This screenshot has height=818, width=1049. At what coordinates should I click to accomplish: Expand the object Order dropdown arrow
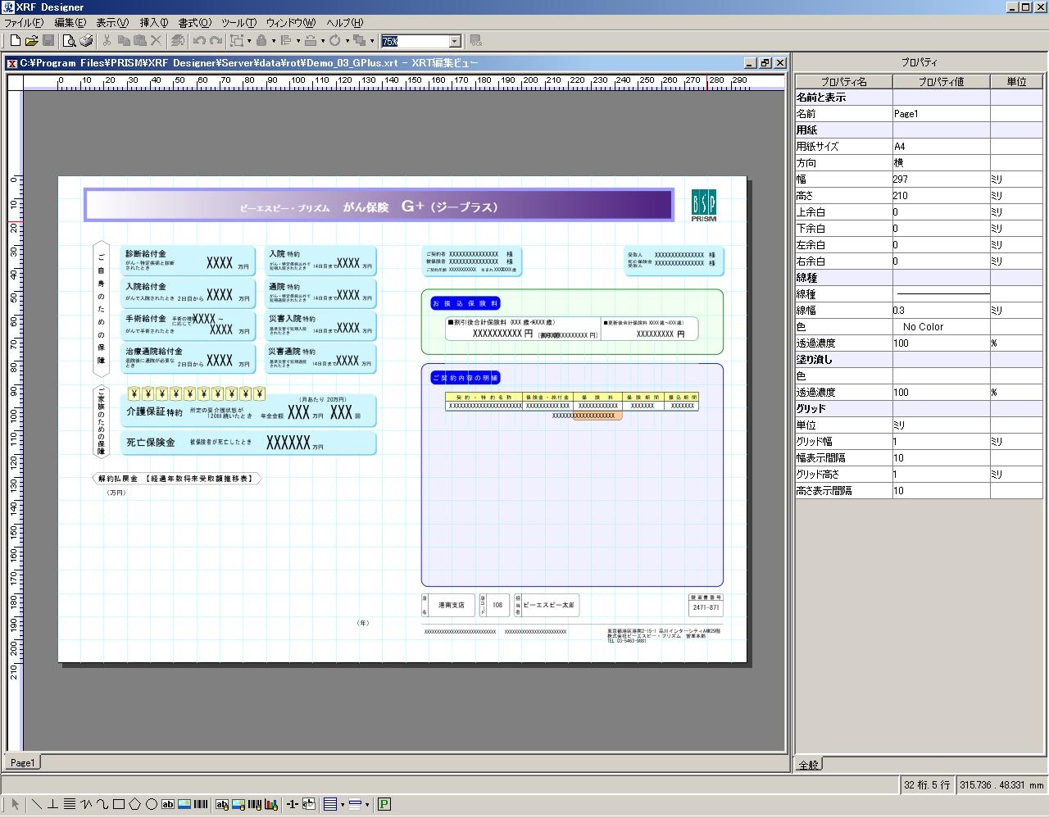[372, 40]
